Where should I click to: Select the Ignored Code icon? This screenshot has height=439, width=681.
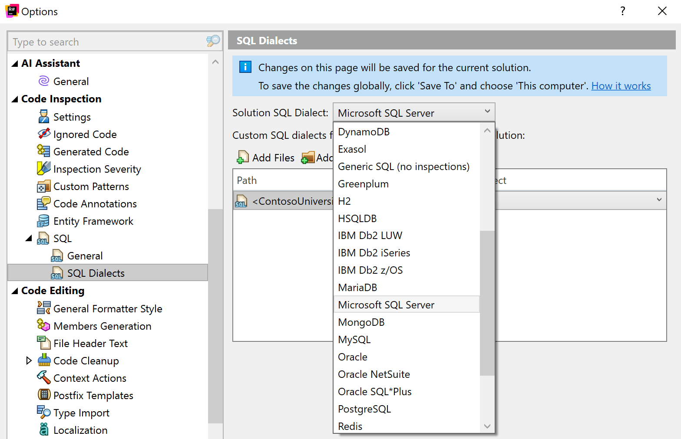tap(44, 134)
